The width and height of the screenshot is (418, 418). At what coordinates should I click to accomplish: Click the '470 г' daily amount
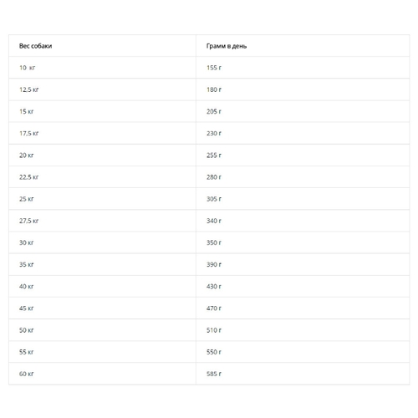tap(214, 308)
